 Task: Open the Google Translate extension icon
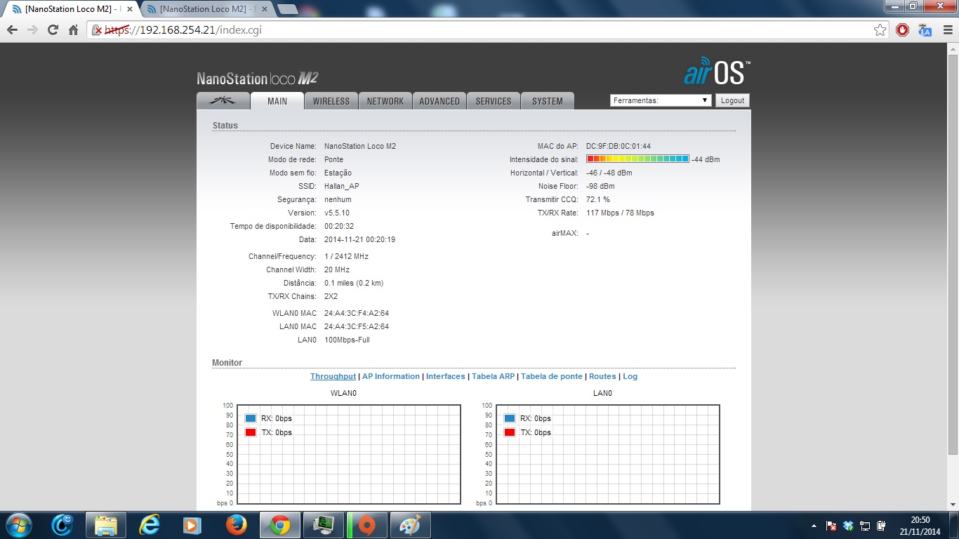coord(925,30)
